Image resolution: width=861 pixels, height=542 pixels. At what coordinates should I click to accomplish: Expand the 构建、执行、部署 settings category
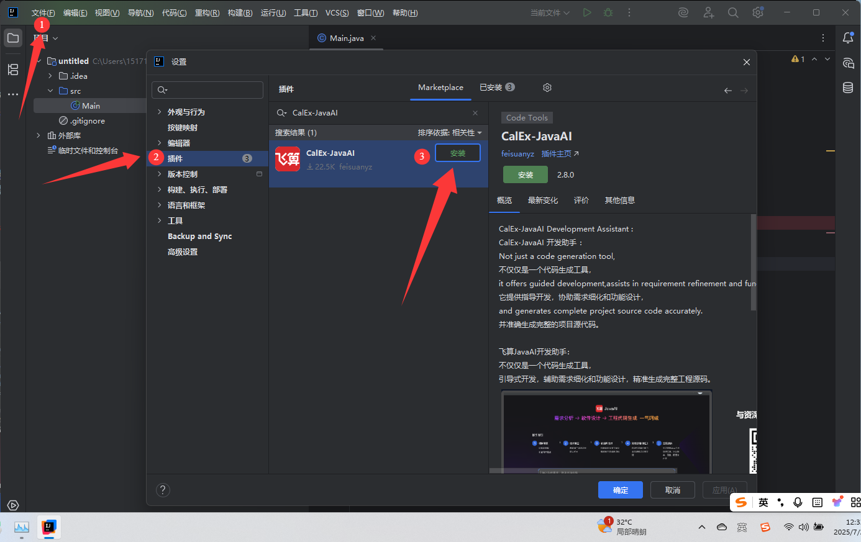pyautogui.click(x=160, y=189)
